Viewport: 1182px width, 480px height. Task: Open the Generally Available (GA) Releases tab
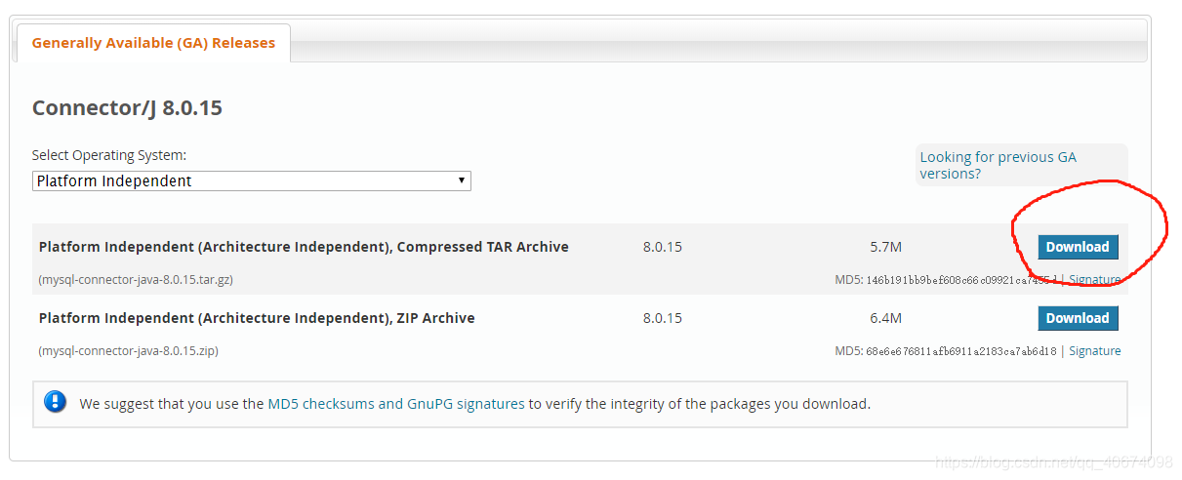(153, 43)
